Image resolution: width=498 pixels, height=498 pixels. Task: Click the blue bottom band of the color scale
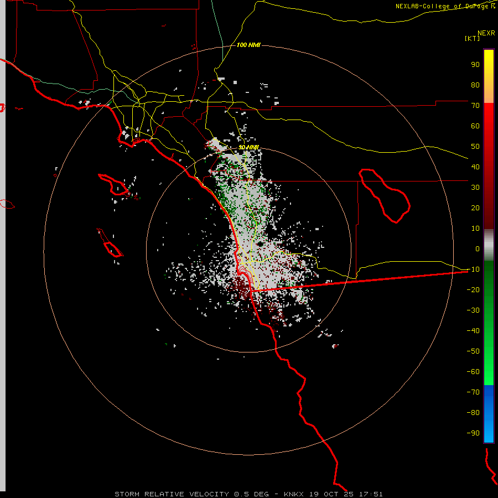[x=489, y=414]
